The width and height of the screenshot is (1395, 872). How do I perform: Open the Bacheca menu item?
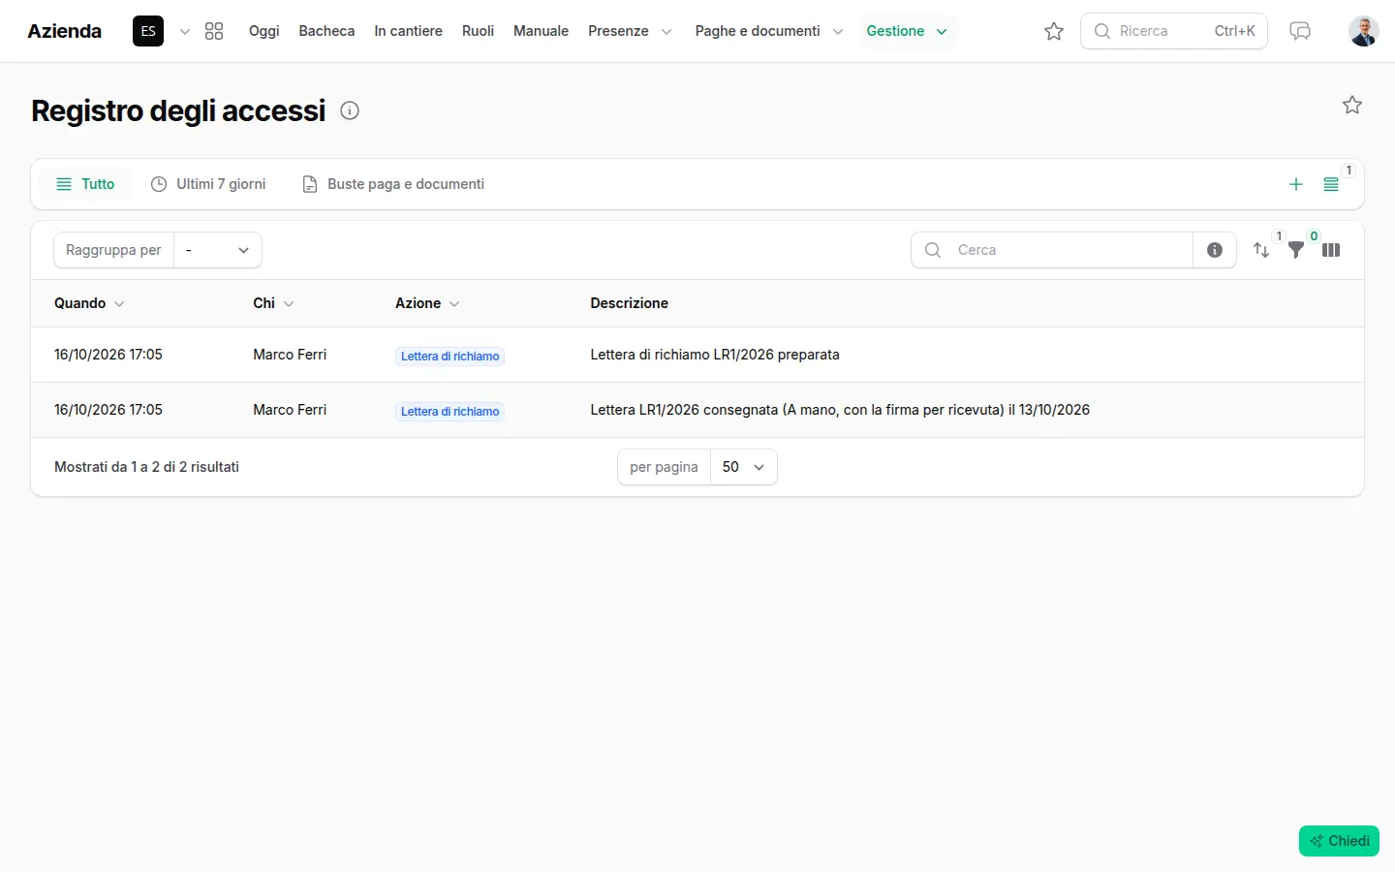tap(326, 31)
